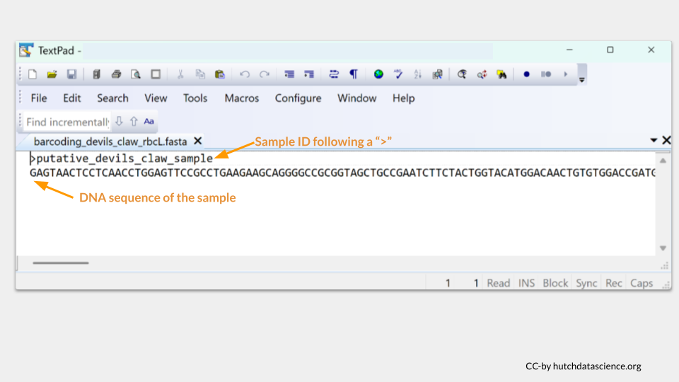
Task: Click the Rec status bar indicator
Action: click(614, 283)
